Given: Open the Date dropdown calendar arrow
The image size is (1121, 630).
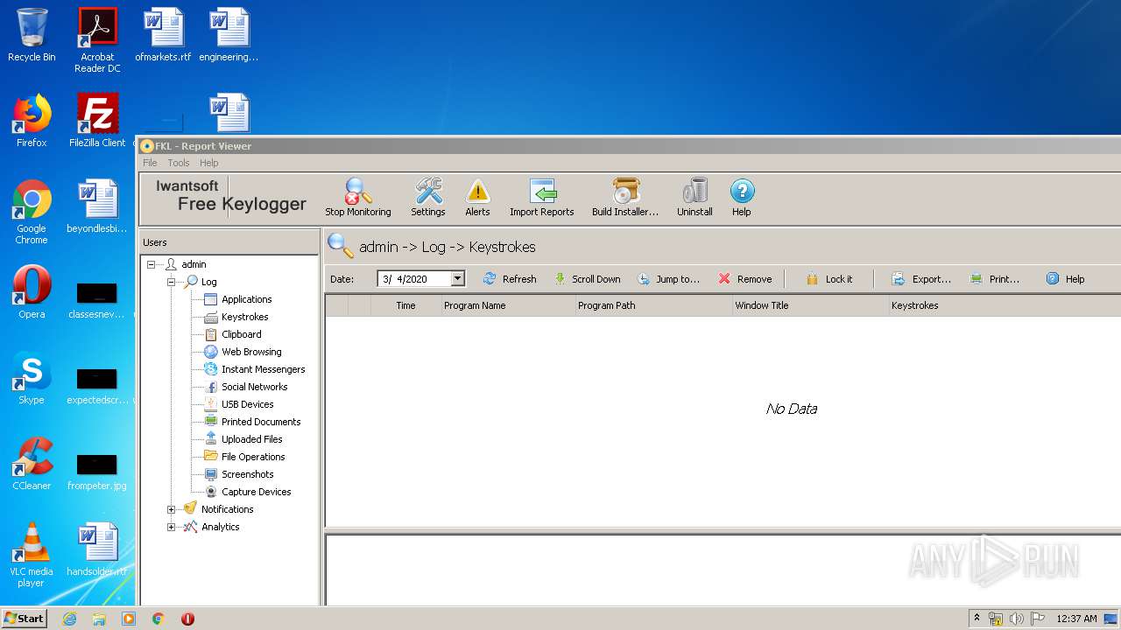Looking at the screenshot, I should point(457,279).
